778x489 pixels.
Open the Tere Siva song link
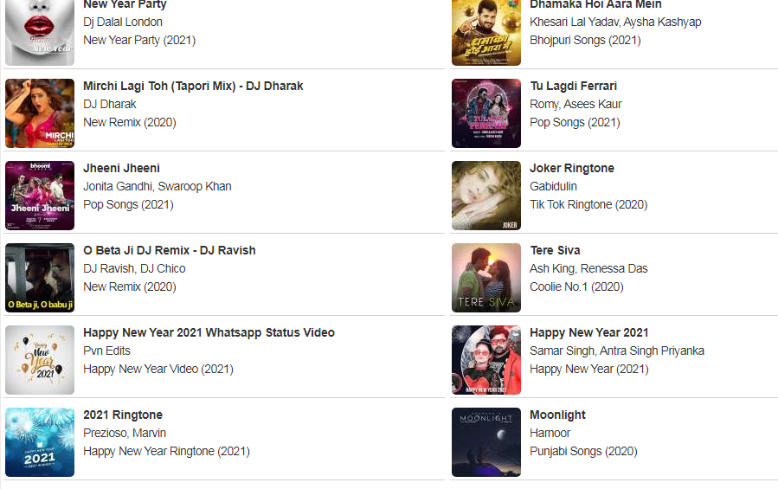(x=555, y=250)
